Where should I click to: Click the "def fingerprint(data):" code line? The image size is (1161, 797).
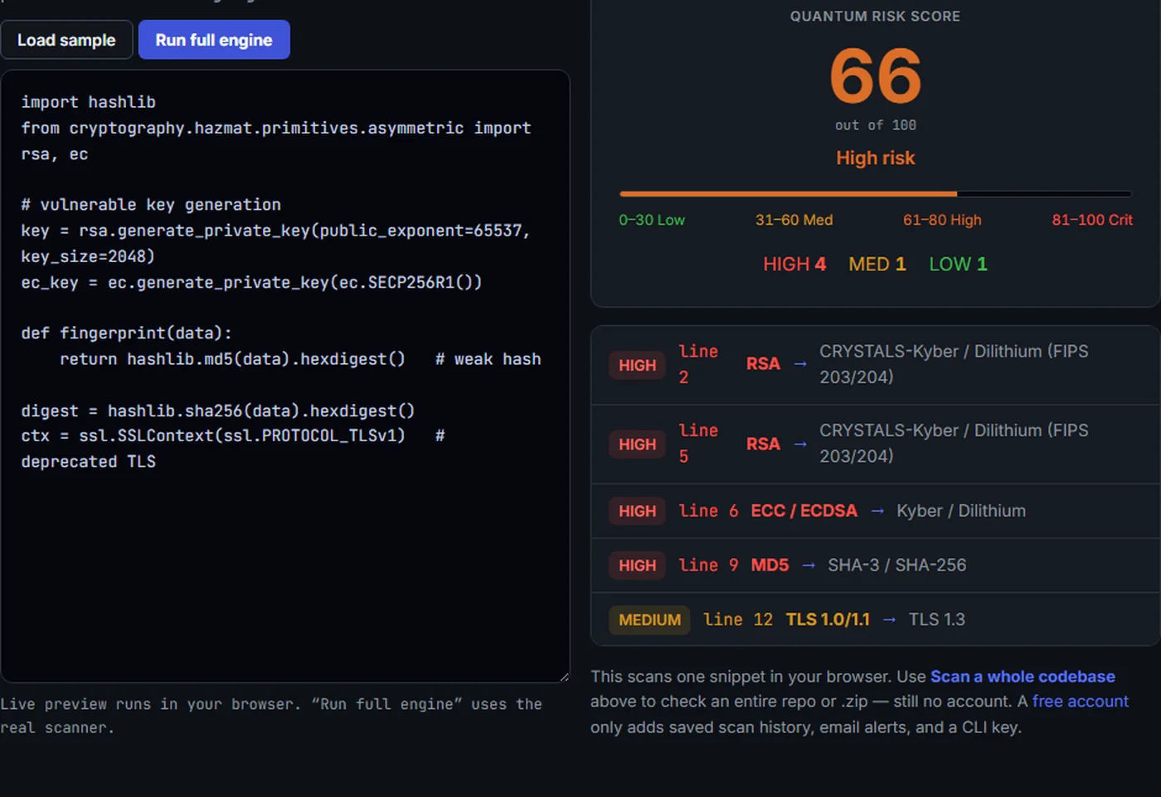coord(126,333)
